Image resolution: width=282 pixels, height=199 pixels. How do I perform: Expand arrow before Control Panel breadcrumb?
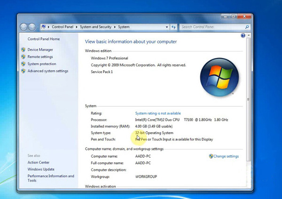48,27
